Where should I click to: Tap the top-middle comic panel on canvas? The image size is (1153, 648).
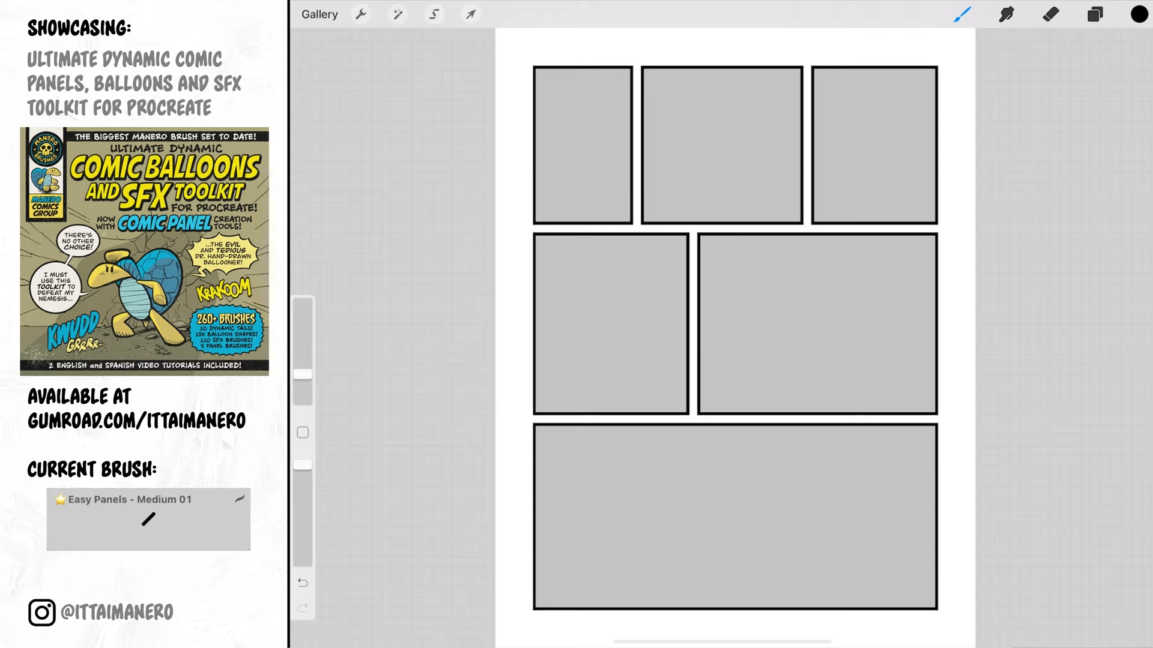[722, 145]
